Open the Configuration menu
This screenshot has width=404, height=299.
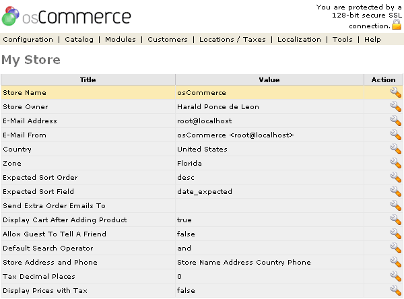(x=28, y=40)
